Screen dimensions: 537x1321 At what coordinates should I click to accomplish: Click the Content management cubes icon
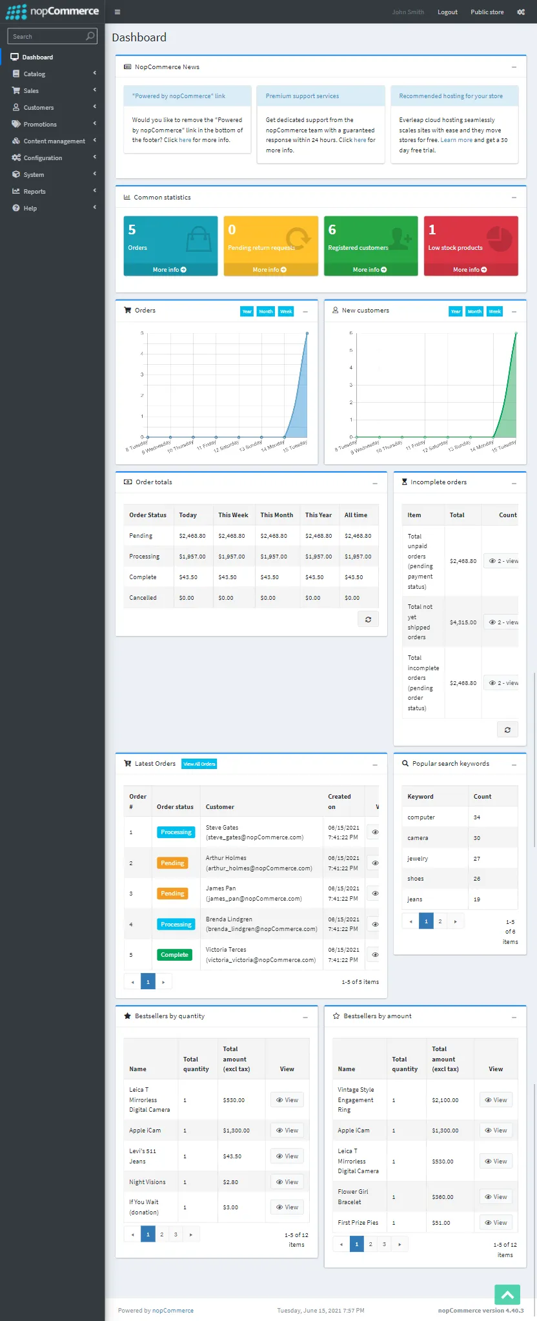16,141
